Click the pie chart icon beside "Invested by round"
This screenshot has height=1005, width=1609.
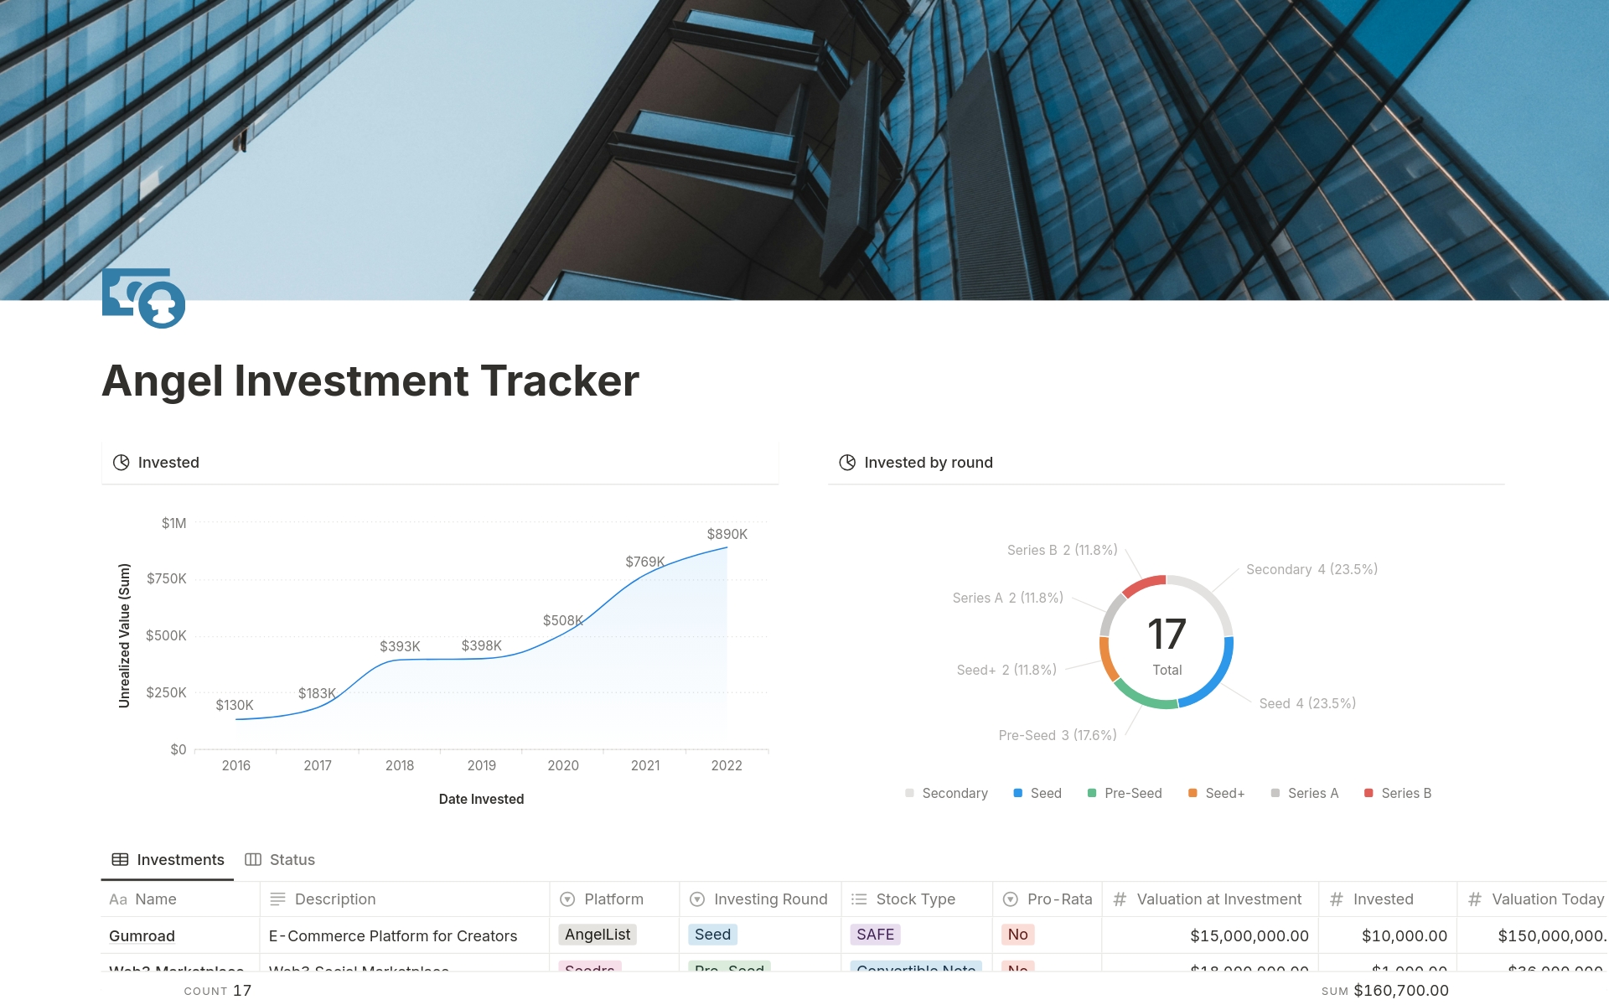[x=847, y=462]
